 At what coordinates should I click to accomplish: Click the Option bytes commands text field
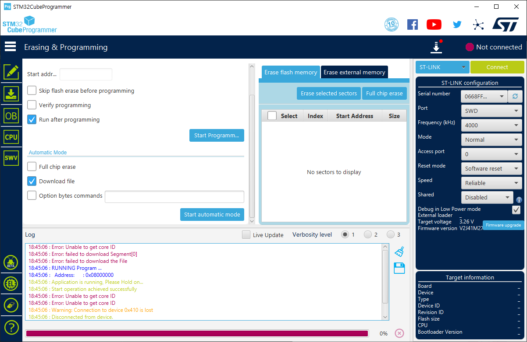pyautogui.click(x=174, y=197)
